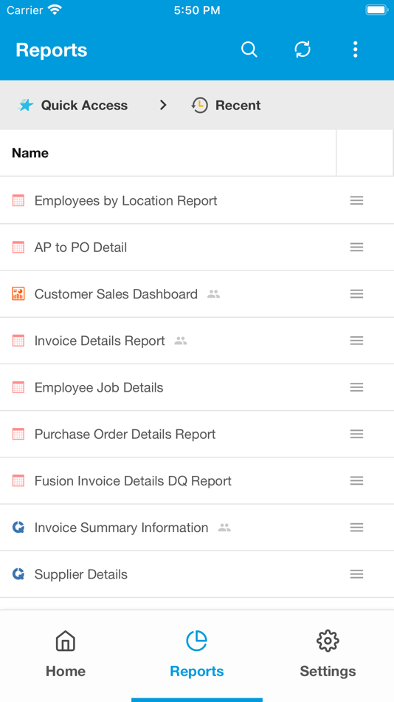Tap the battery indicator in status bar
Viewport: 394px width, 702px height.
coord(376,10)
